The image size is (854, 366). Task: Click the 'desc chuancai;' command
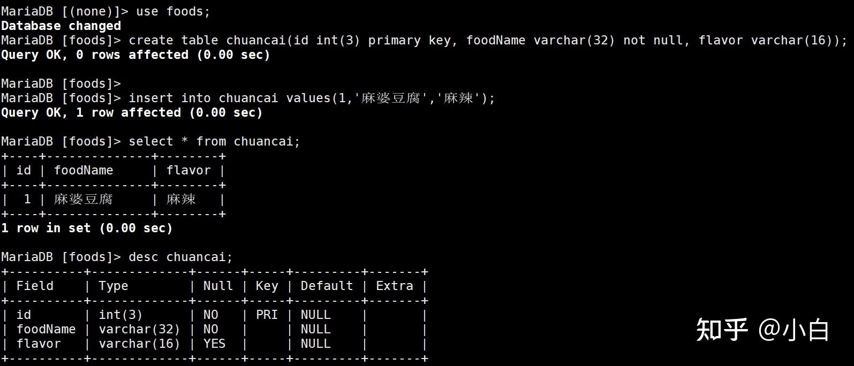181,257
